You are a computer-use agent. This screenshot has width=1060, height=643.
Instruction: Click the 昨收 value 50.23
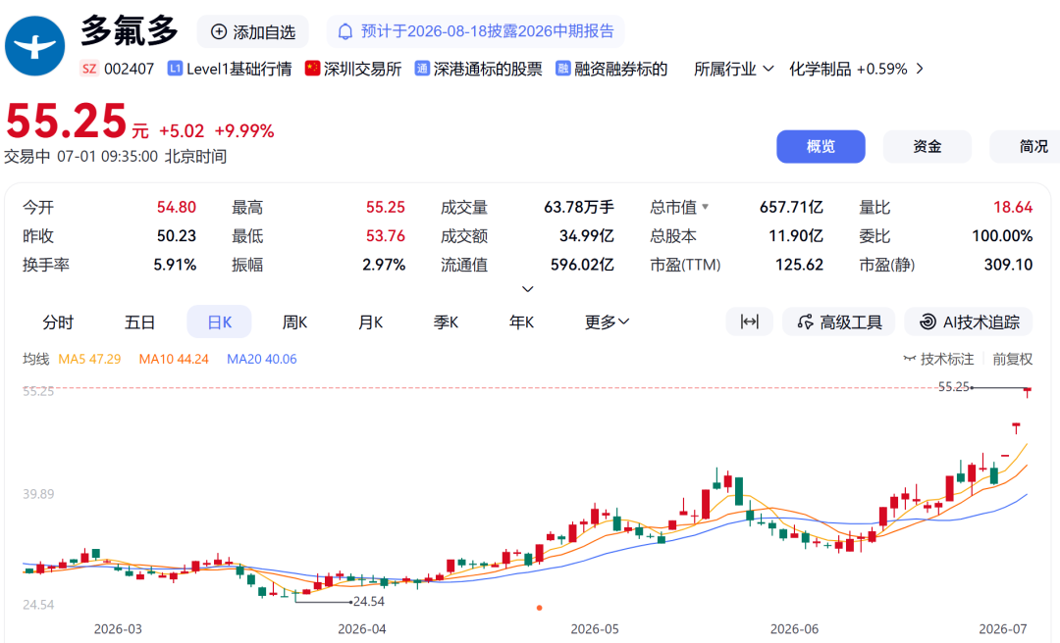tap(177, 236)
